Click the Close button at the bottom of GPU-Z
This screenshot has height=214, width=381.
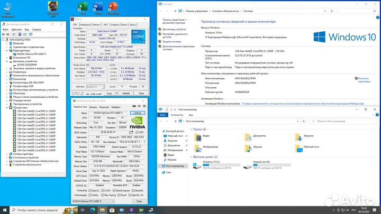point(139,201)
